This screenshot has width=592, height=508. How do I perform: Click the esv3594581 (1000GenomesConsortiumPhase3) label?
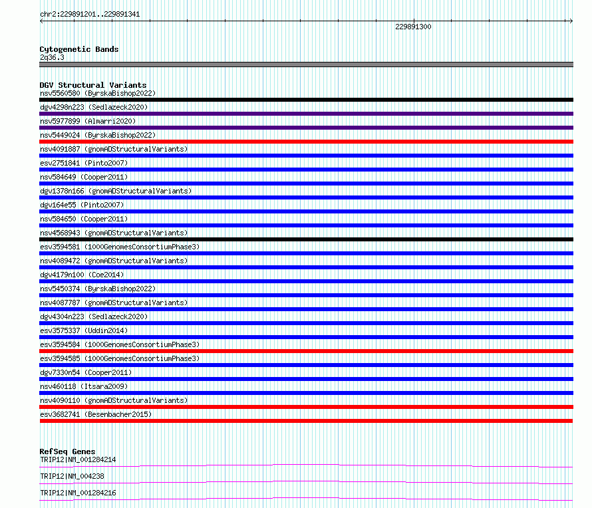coord(120,247)
